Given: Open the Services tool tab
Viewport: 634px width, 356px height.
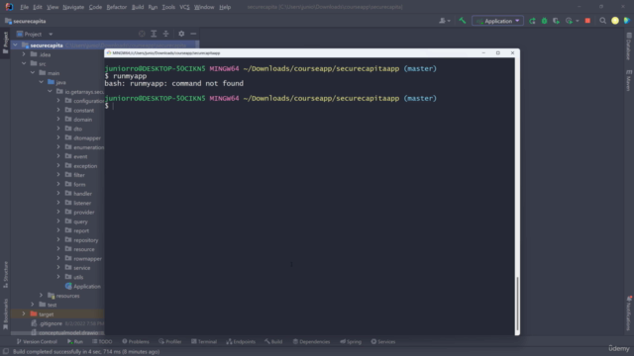Looking at the screenshot, I should tap(383, 341).
